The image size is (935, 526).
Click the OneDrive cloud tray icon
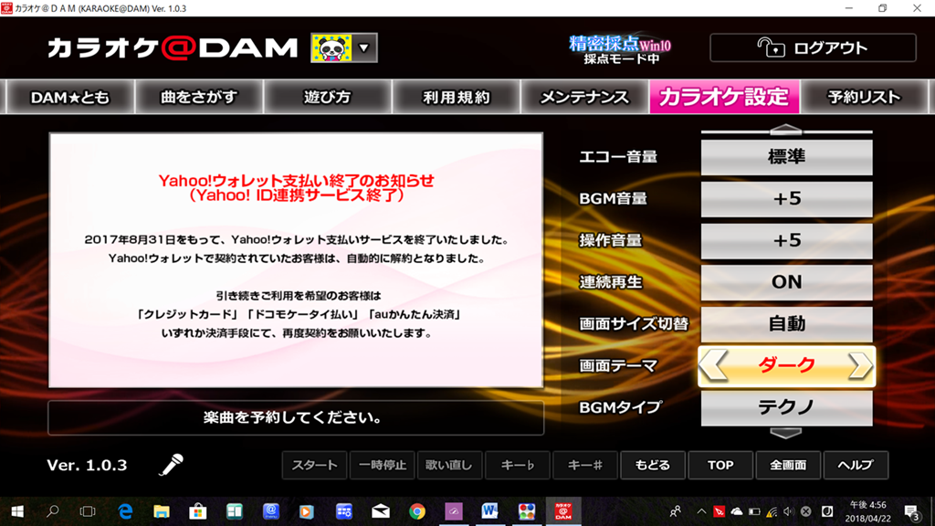tap(737, 511)
